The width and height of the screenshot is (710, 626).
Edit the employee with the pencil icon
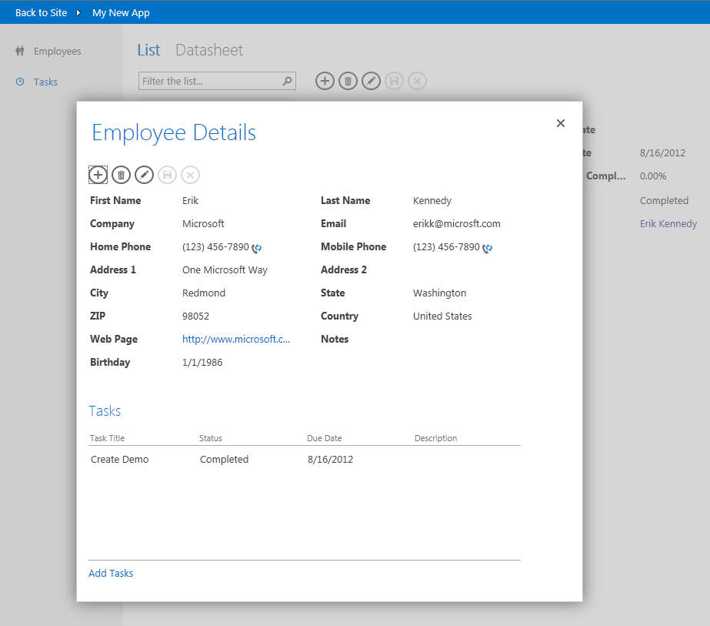pyautogui.click(x=144, y=175)
